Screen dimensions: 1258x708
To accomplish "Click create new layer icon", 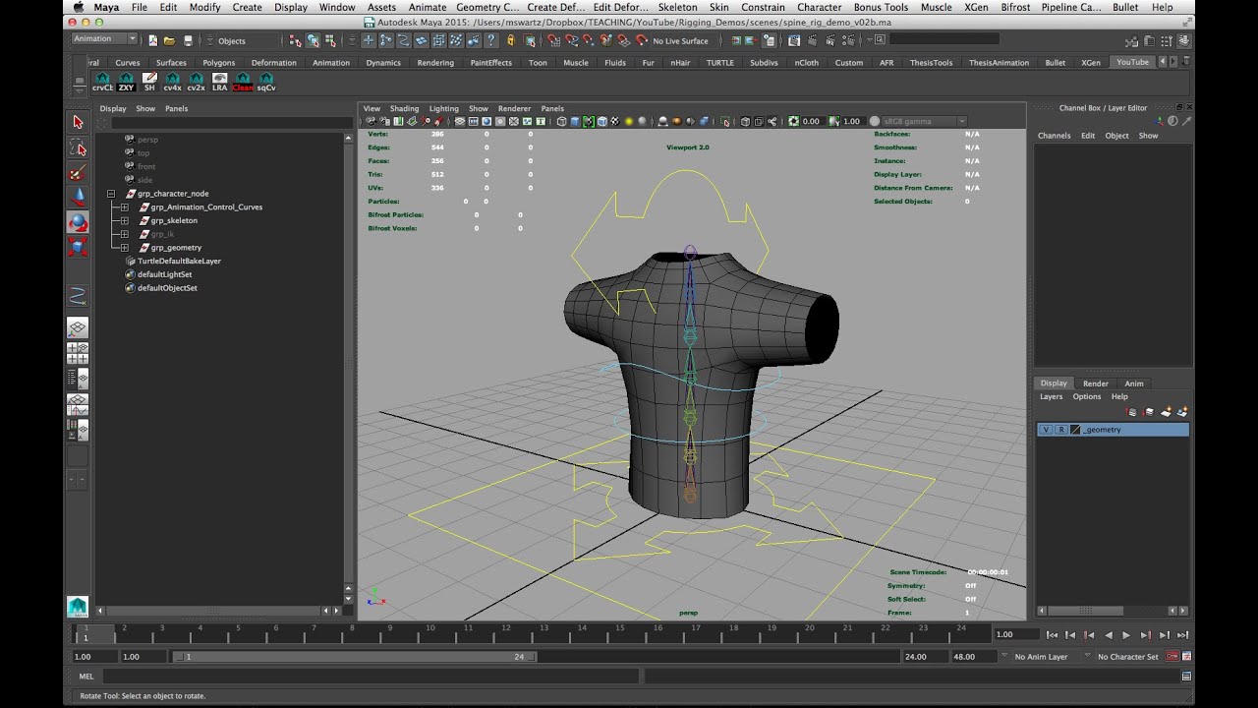I will [x=1167, y=412].
